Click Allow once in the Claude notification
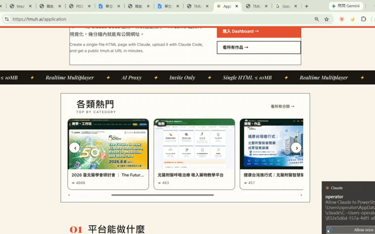This screenshot has height=234, width=375. click(350, 230)
